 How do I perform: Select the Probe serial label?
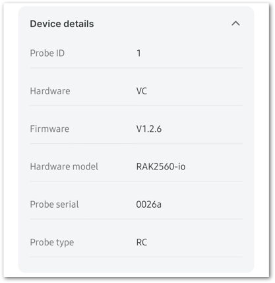[x=54, y=204]
